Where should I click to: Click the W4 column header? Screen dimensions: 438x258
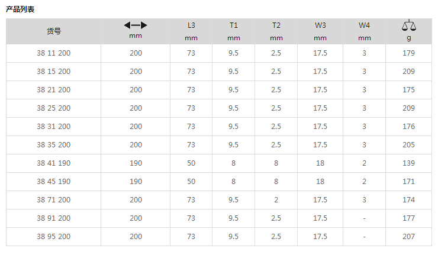[364, 25]
